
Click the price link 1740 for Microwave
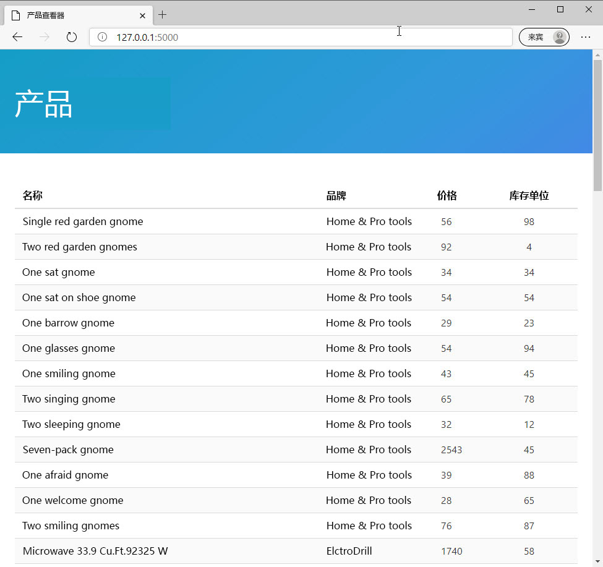point(451,551)
